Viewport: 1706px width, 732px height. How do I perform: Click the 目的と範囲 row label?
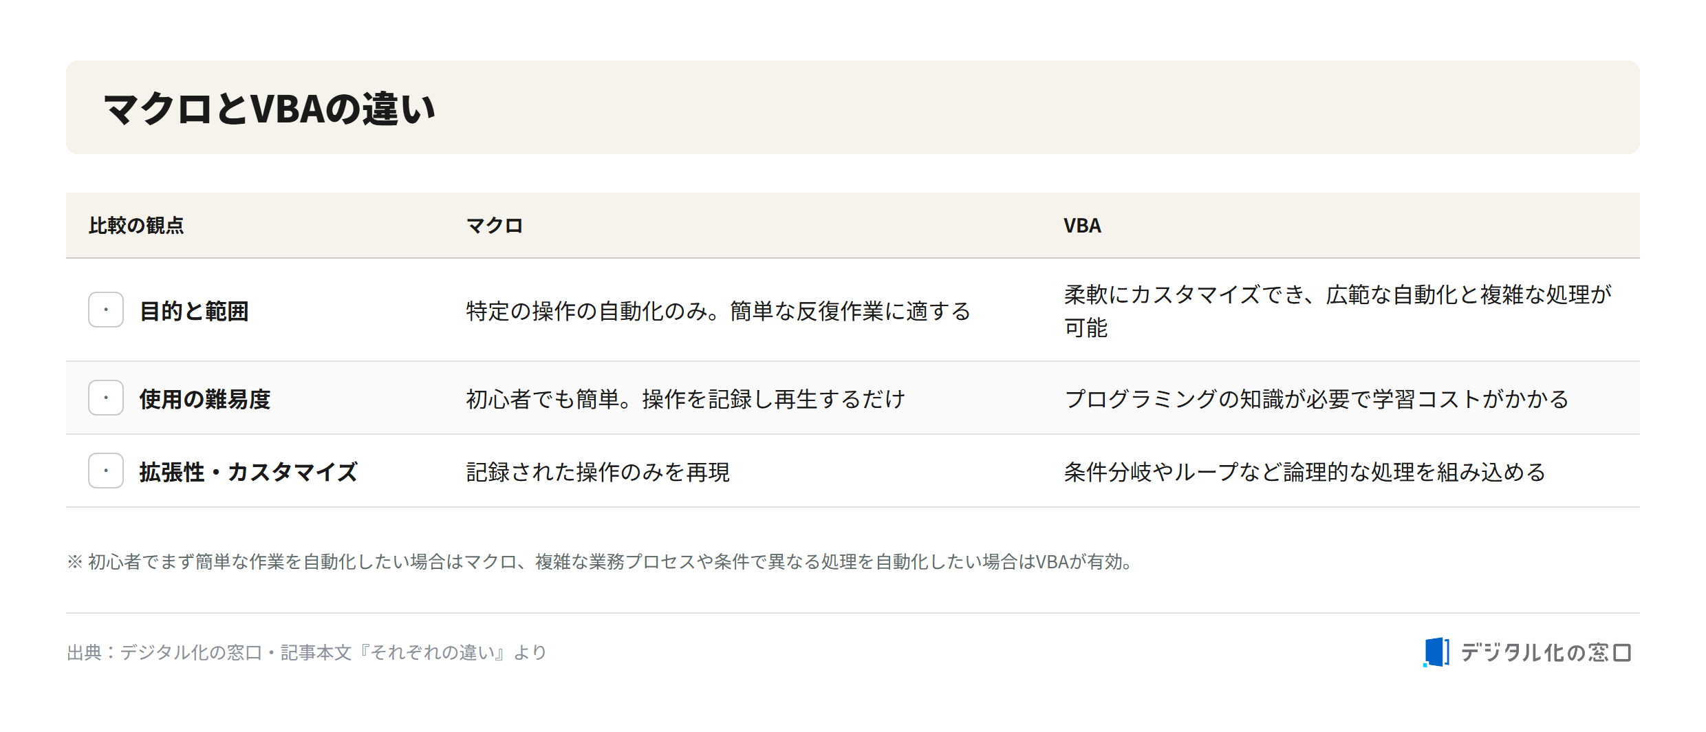pos(194,311)
